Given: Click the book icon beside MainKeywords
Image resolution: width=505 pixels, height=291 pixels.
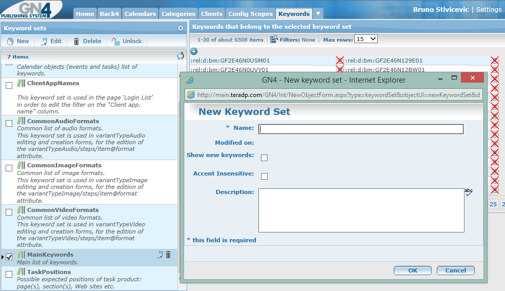Looking at the screenshot, I should click(21, 255).
